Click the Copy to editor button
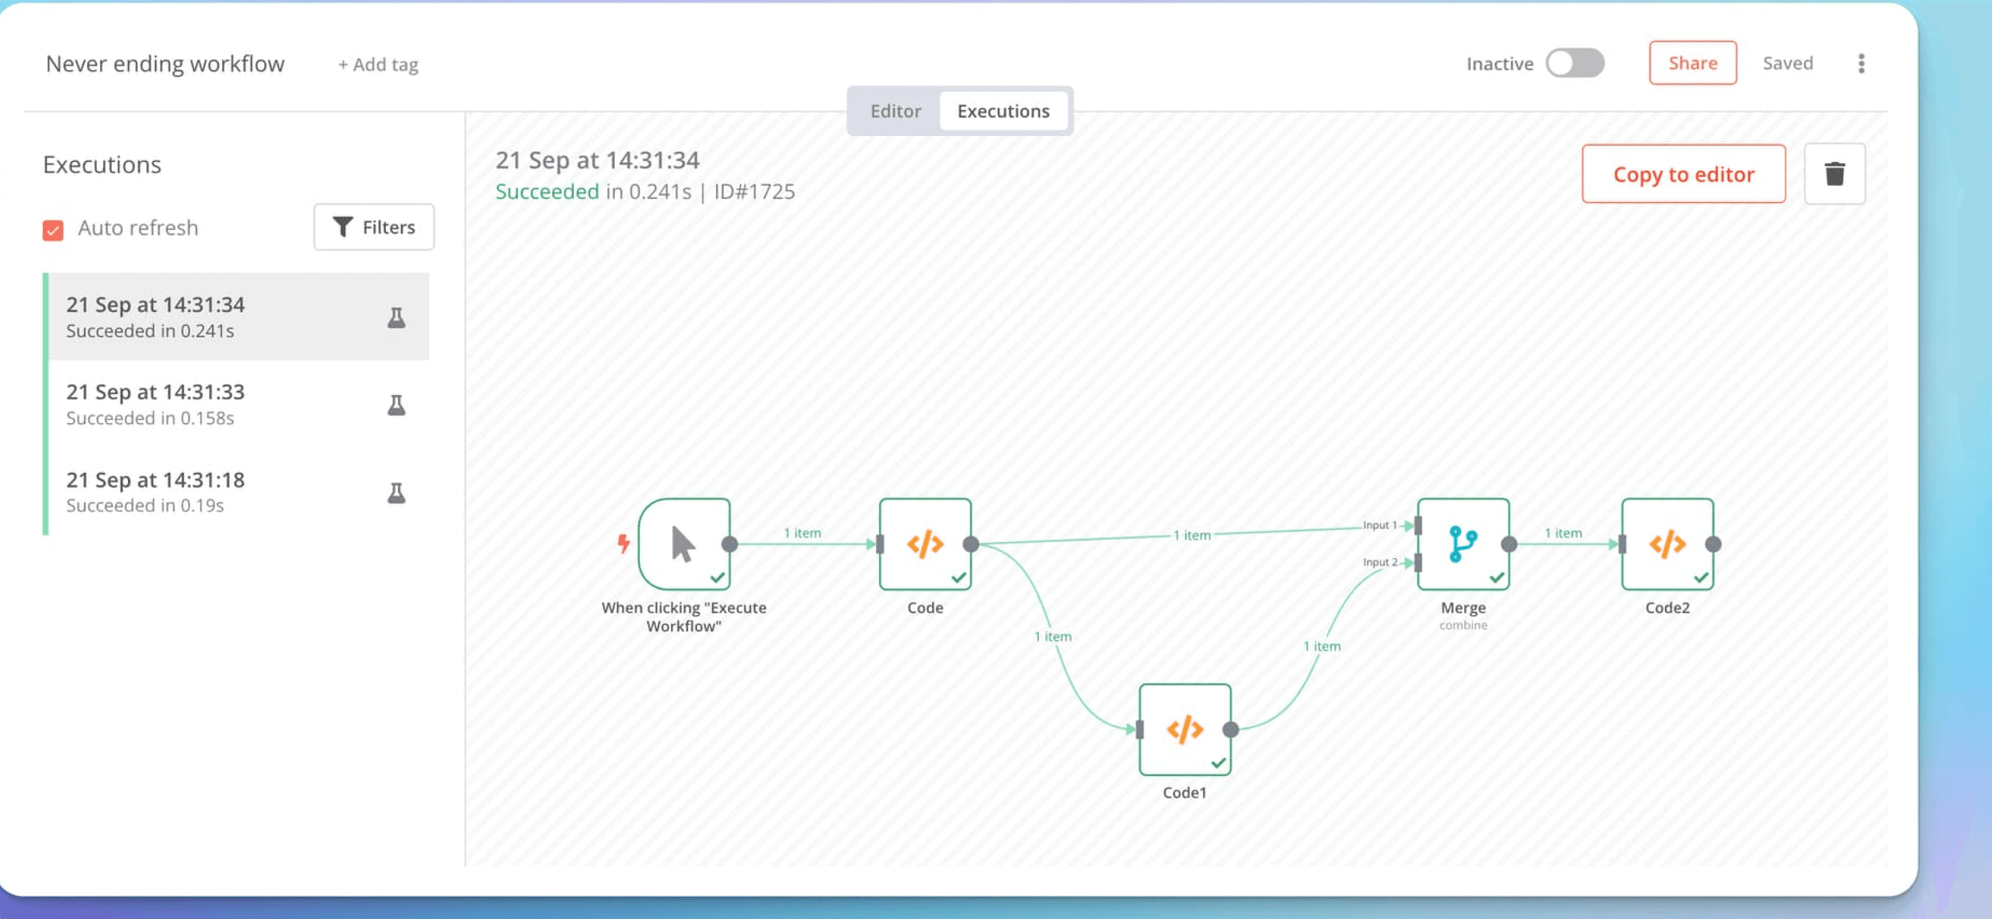This screenshot has height=919, width=1992. (x=1682, y=174)
